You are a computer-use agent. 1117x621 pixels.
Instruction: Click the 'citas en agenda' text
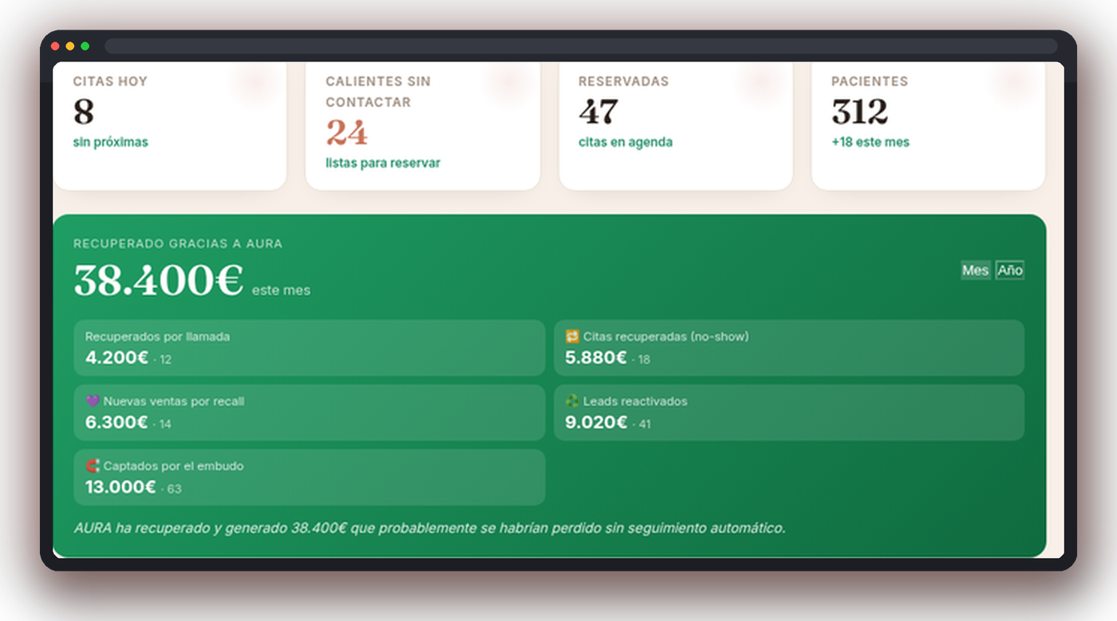(626, 142)
